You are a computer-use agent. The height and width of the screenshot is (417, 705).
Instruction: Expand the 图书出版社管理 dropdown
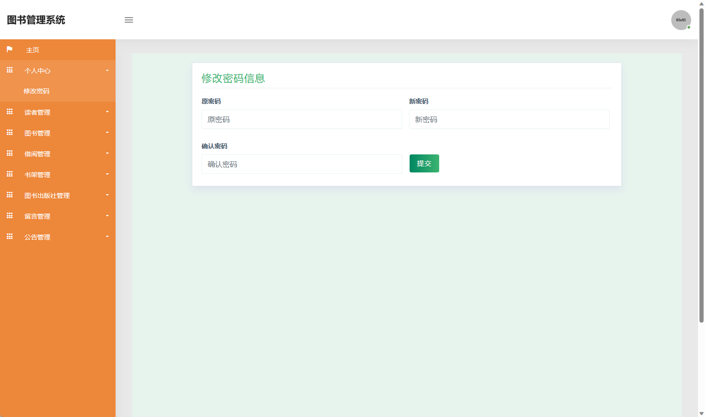(x=107, y=195)
